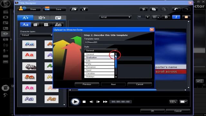Pick the black shadowed Aa preset
This screenshot has height=116, width=206.
pyautogui.click(x=29, y=66)
